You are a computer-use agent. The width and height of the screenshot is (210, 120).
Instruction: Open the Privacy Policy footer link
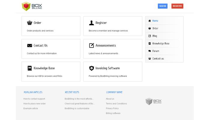coord(112,108)
